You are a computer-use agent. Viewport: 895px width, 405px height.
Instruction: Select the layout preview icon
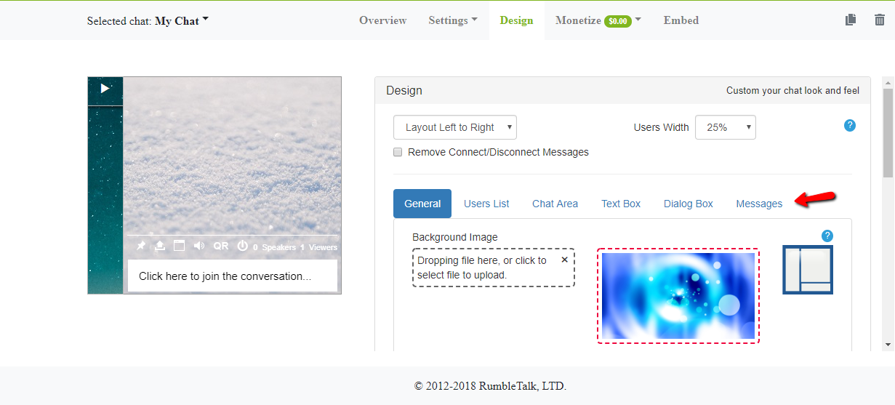coord(807,270)
